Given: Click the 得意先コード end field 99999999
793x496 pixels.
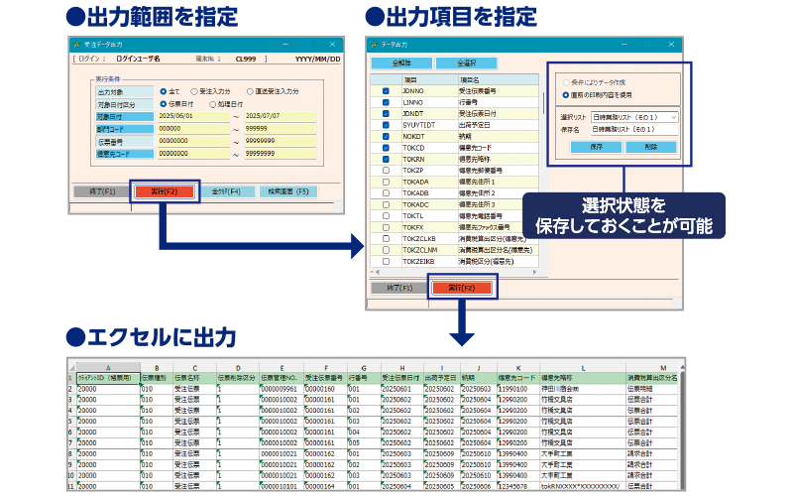Looking at the screenshot, I should [281, 154].
